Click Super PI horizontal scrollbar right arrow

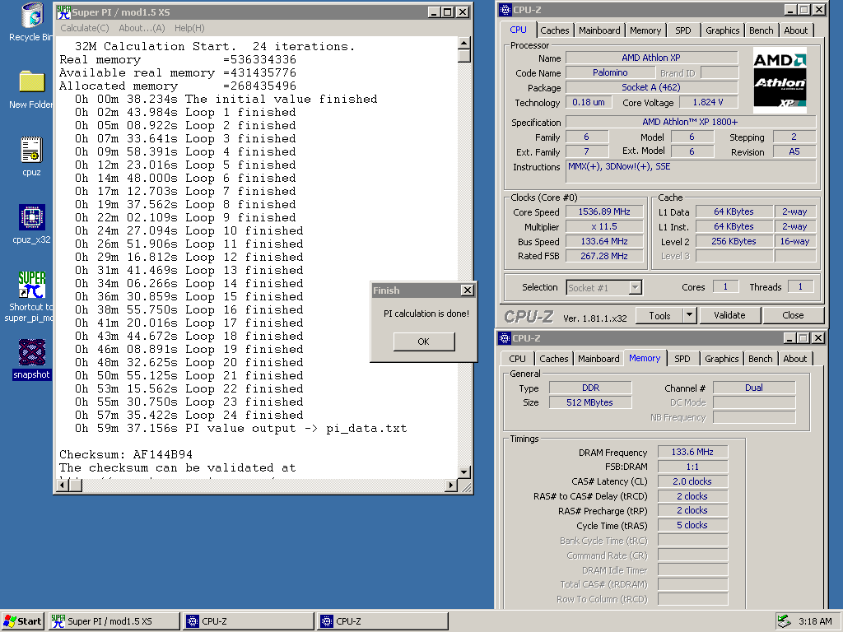pyautogui.click(x=452, y=486)
